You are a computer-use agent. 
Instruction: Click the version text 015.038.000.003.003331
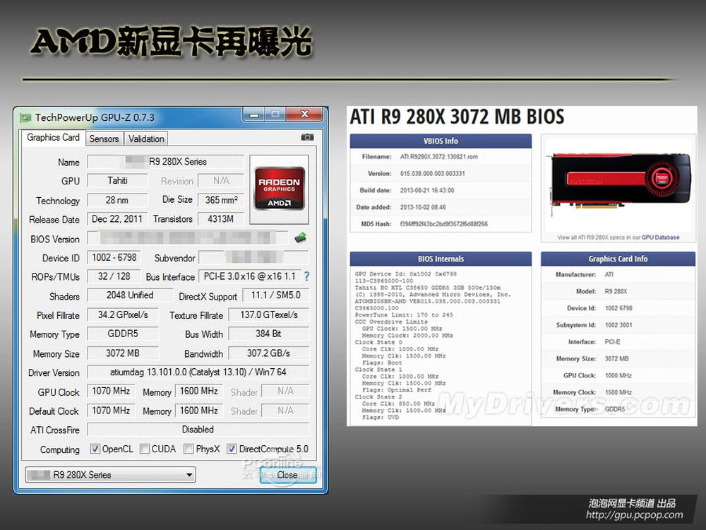tap(433, 174)
